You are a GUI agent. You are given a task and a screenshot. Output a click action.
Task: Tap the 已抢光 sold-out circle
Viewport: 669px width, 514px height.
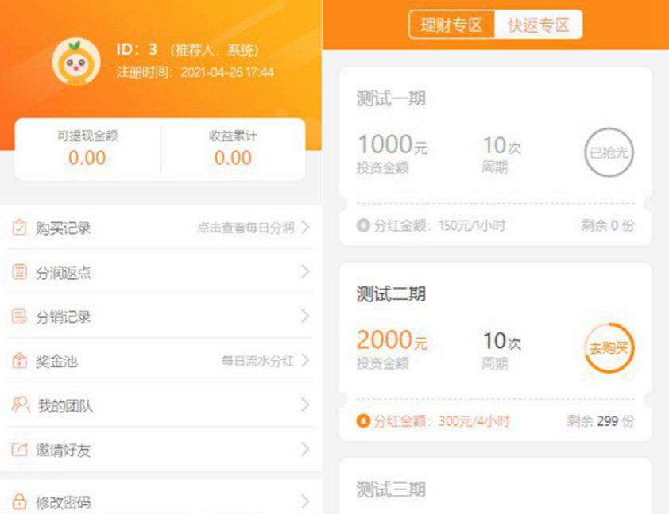coord(609,152)
